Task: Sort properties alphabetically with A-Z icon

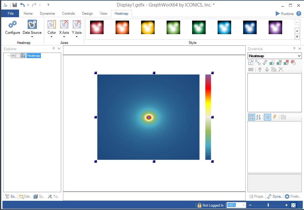Action: coord(259,117)
